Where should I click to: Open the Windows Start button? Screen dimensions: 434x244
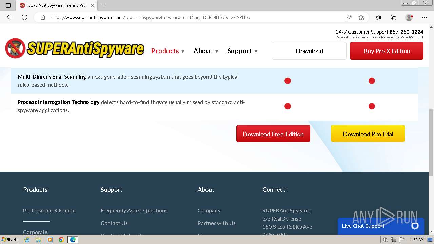point(9,240)
